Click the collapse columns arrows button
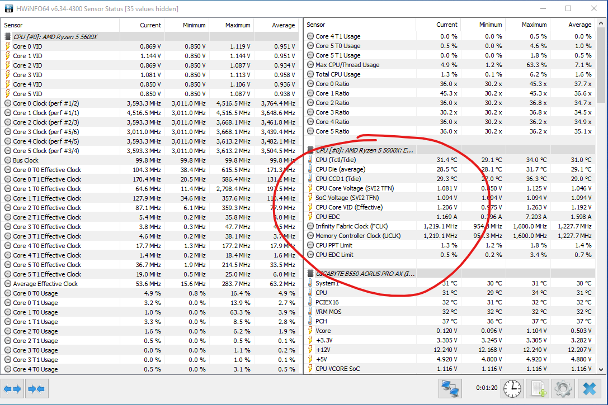The width and height of the screenshot is (608, 405). point(36,389)
